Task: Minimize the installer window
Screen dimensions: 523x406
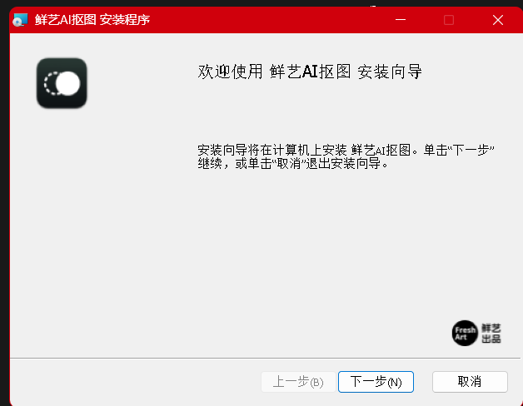Action: pyautogui.click(x=401, y=20)
